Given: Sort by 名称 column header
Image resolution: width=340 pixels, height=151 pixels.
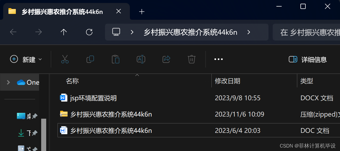Looking at the screenshot, I should click(72, 81).
